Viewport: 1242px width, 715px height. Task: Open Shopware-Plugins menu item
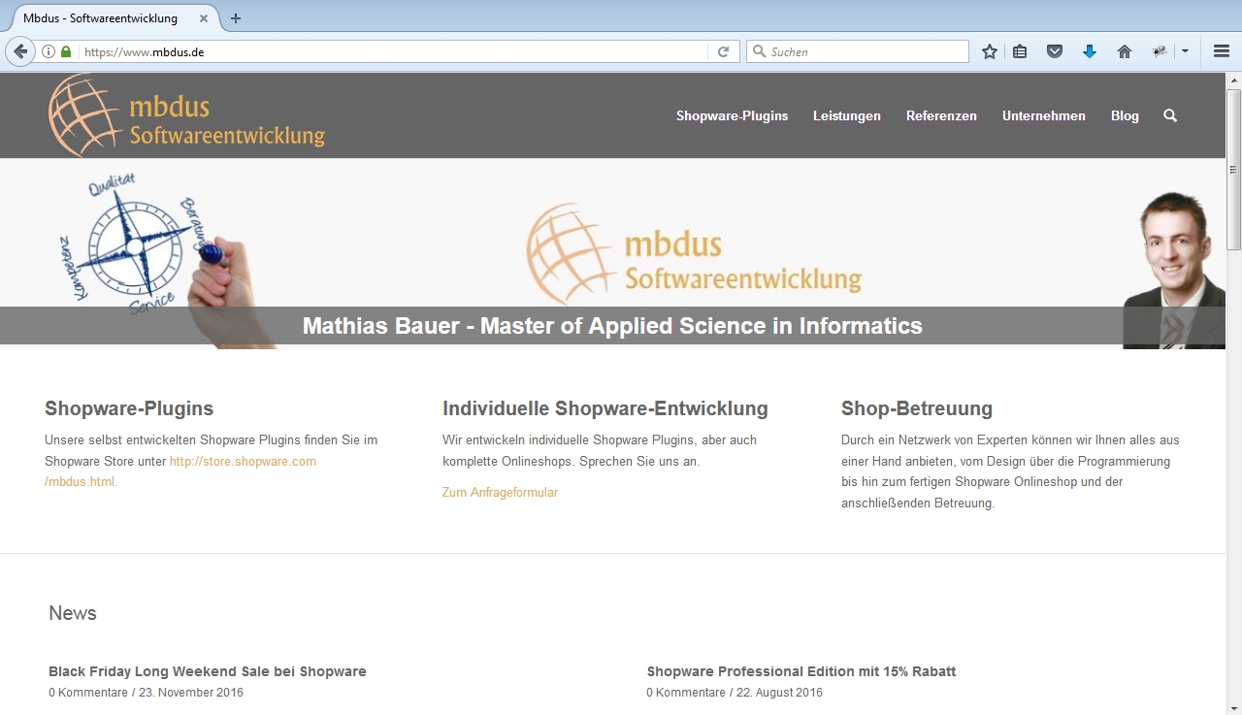pyautogui.click(x=732, y=115)
